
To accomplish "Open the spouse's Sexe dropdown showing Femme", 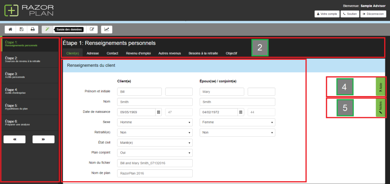I will click(x=237, y=123).
